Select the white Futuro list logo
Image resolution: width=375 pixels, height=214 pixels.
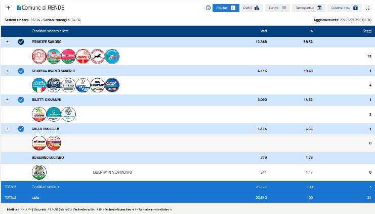click(68, 85)
